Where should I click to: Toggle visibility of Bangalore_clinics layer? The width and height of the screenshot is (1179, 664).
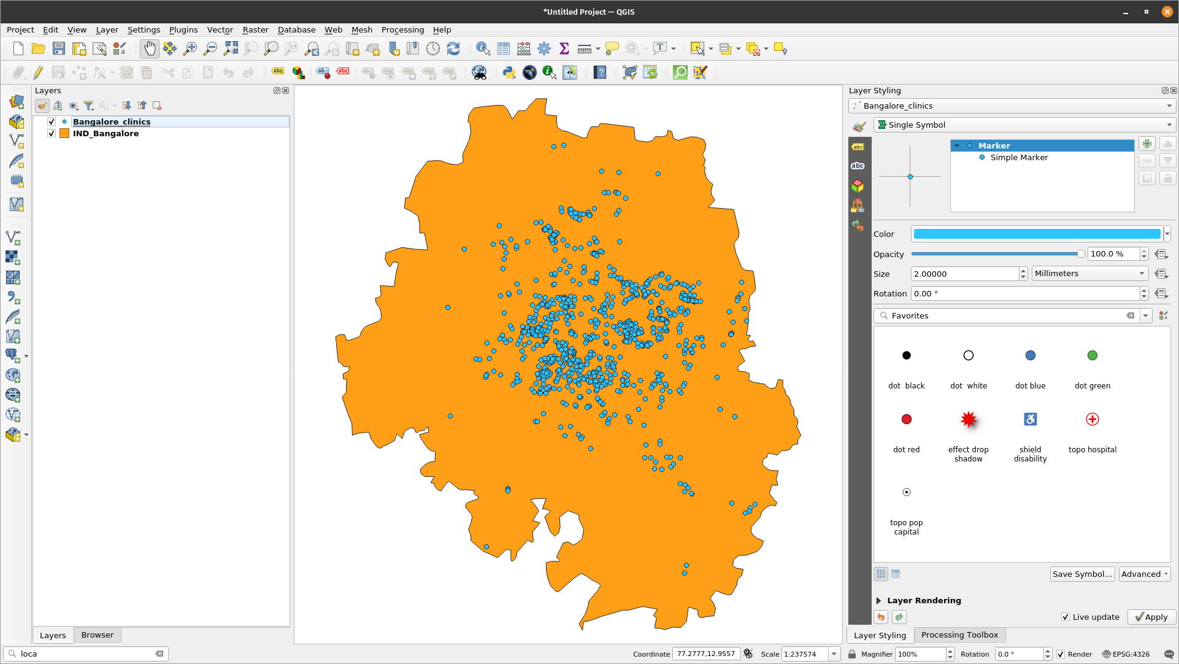click(52, 122)
